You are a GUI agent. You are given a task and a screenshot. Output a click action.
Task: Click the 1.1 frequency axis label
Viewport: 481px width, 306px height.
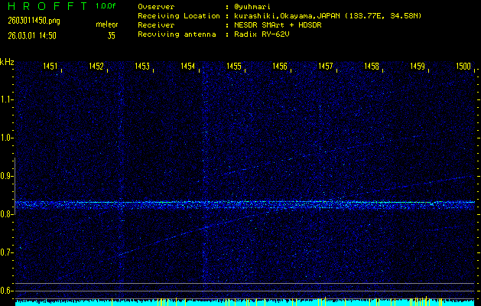click(x=6, y=99)
